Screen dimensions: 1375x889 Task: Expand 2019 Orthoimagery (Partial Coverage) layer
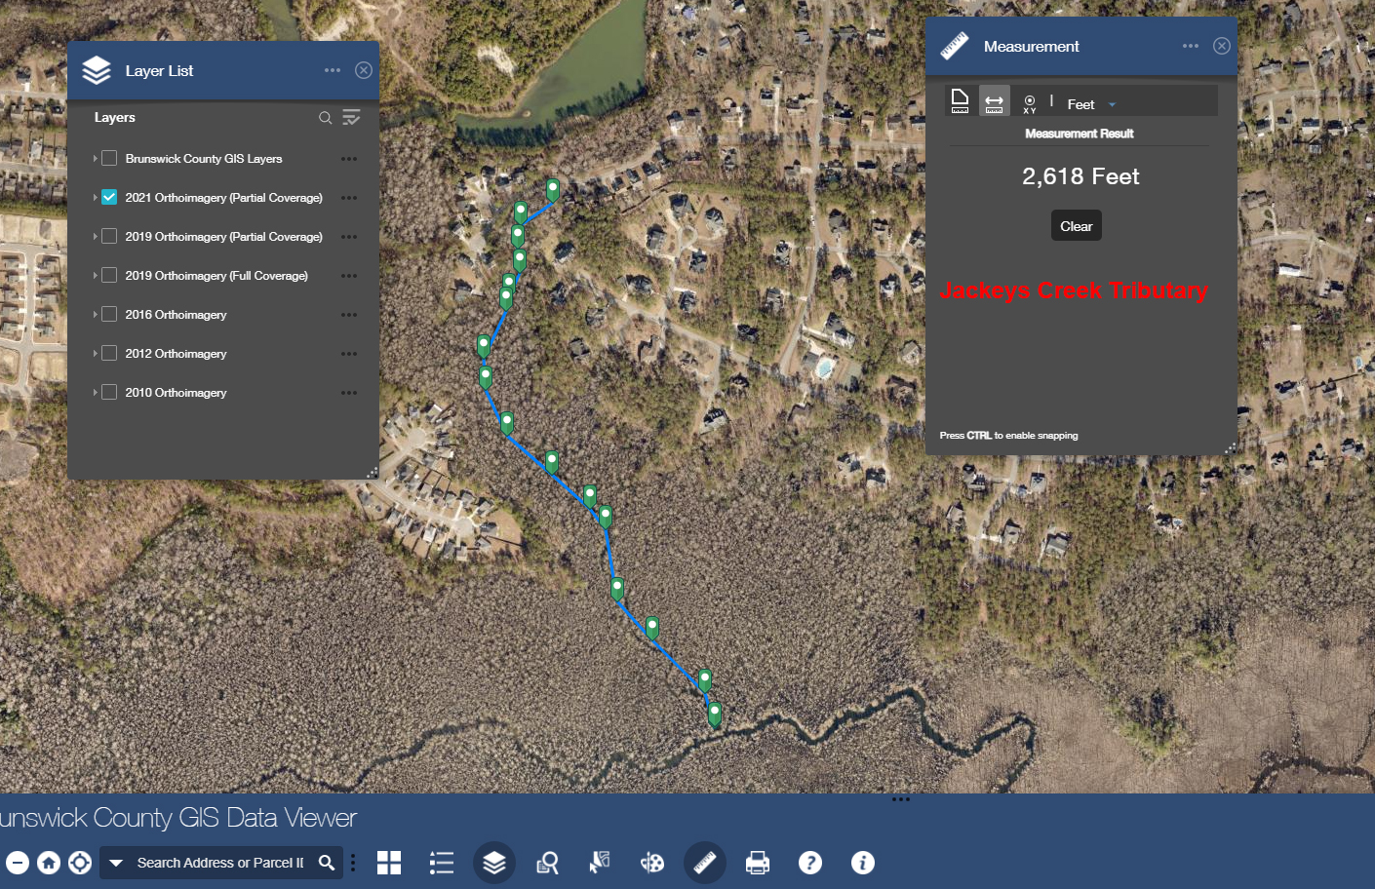click(95, 236)
